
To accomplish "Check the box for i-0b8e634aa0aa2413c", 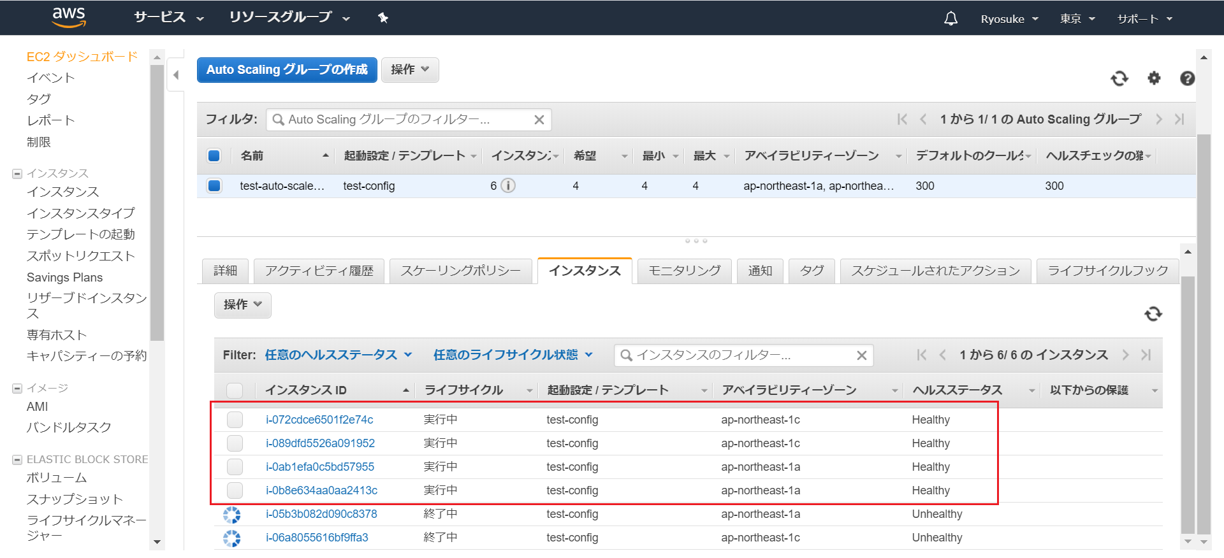I will click(235, 490).
